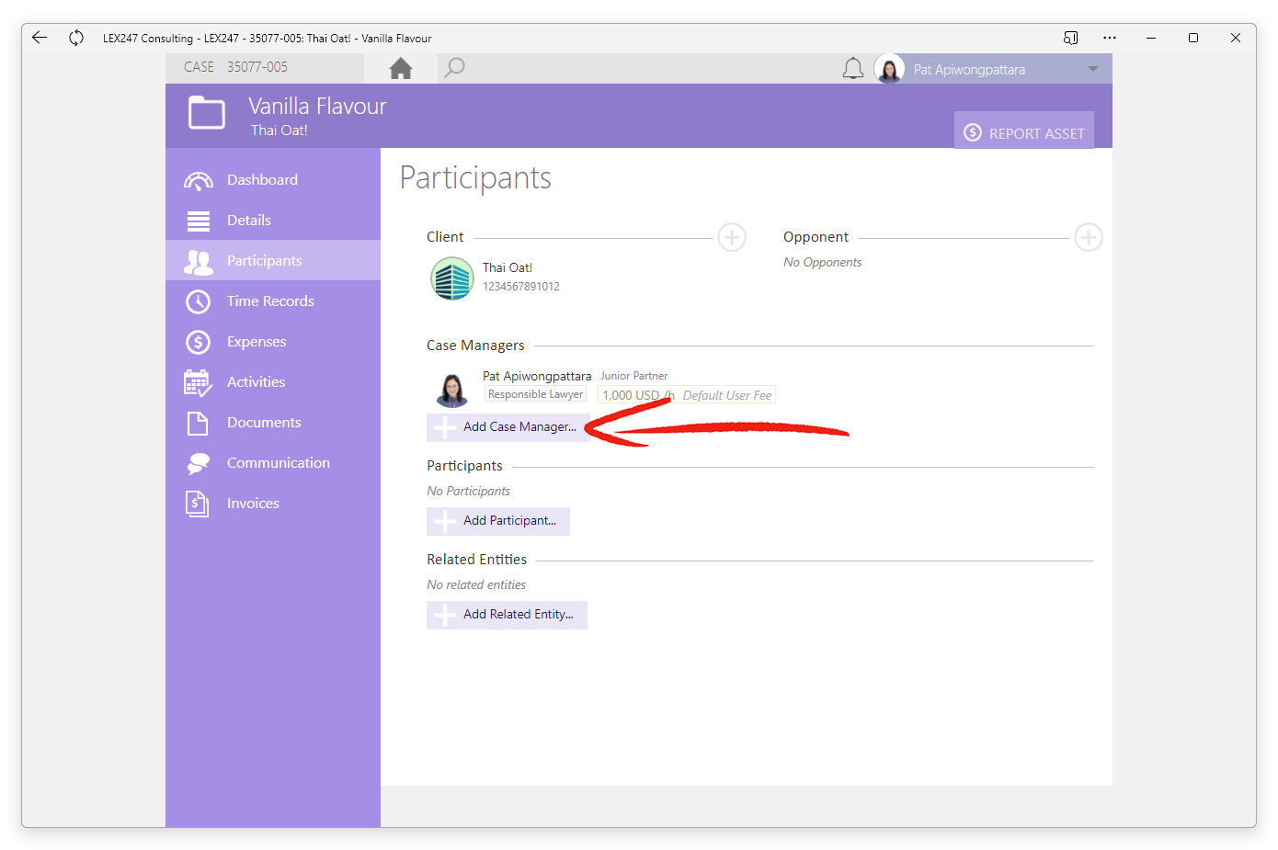
Task: Click the 1,000 USD /h Default User Fee
Action: [687, 395]
